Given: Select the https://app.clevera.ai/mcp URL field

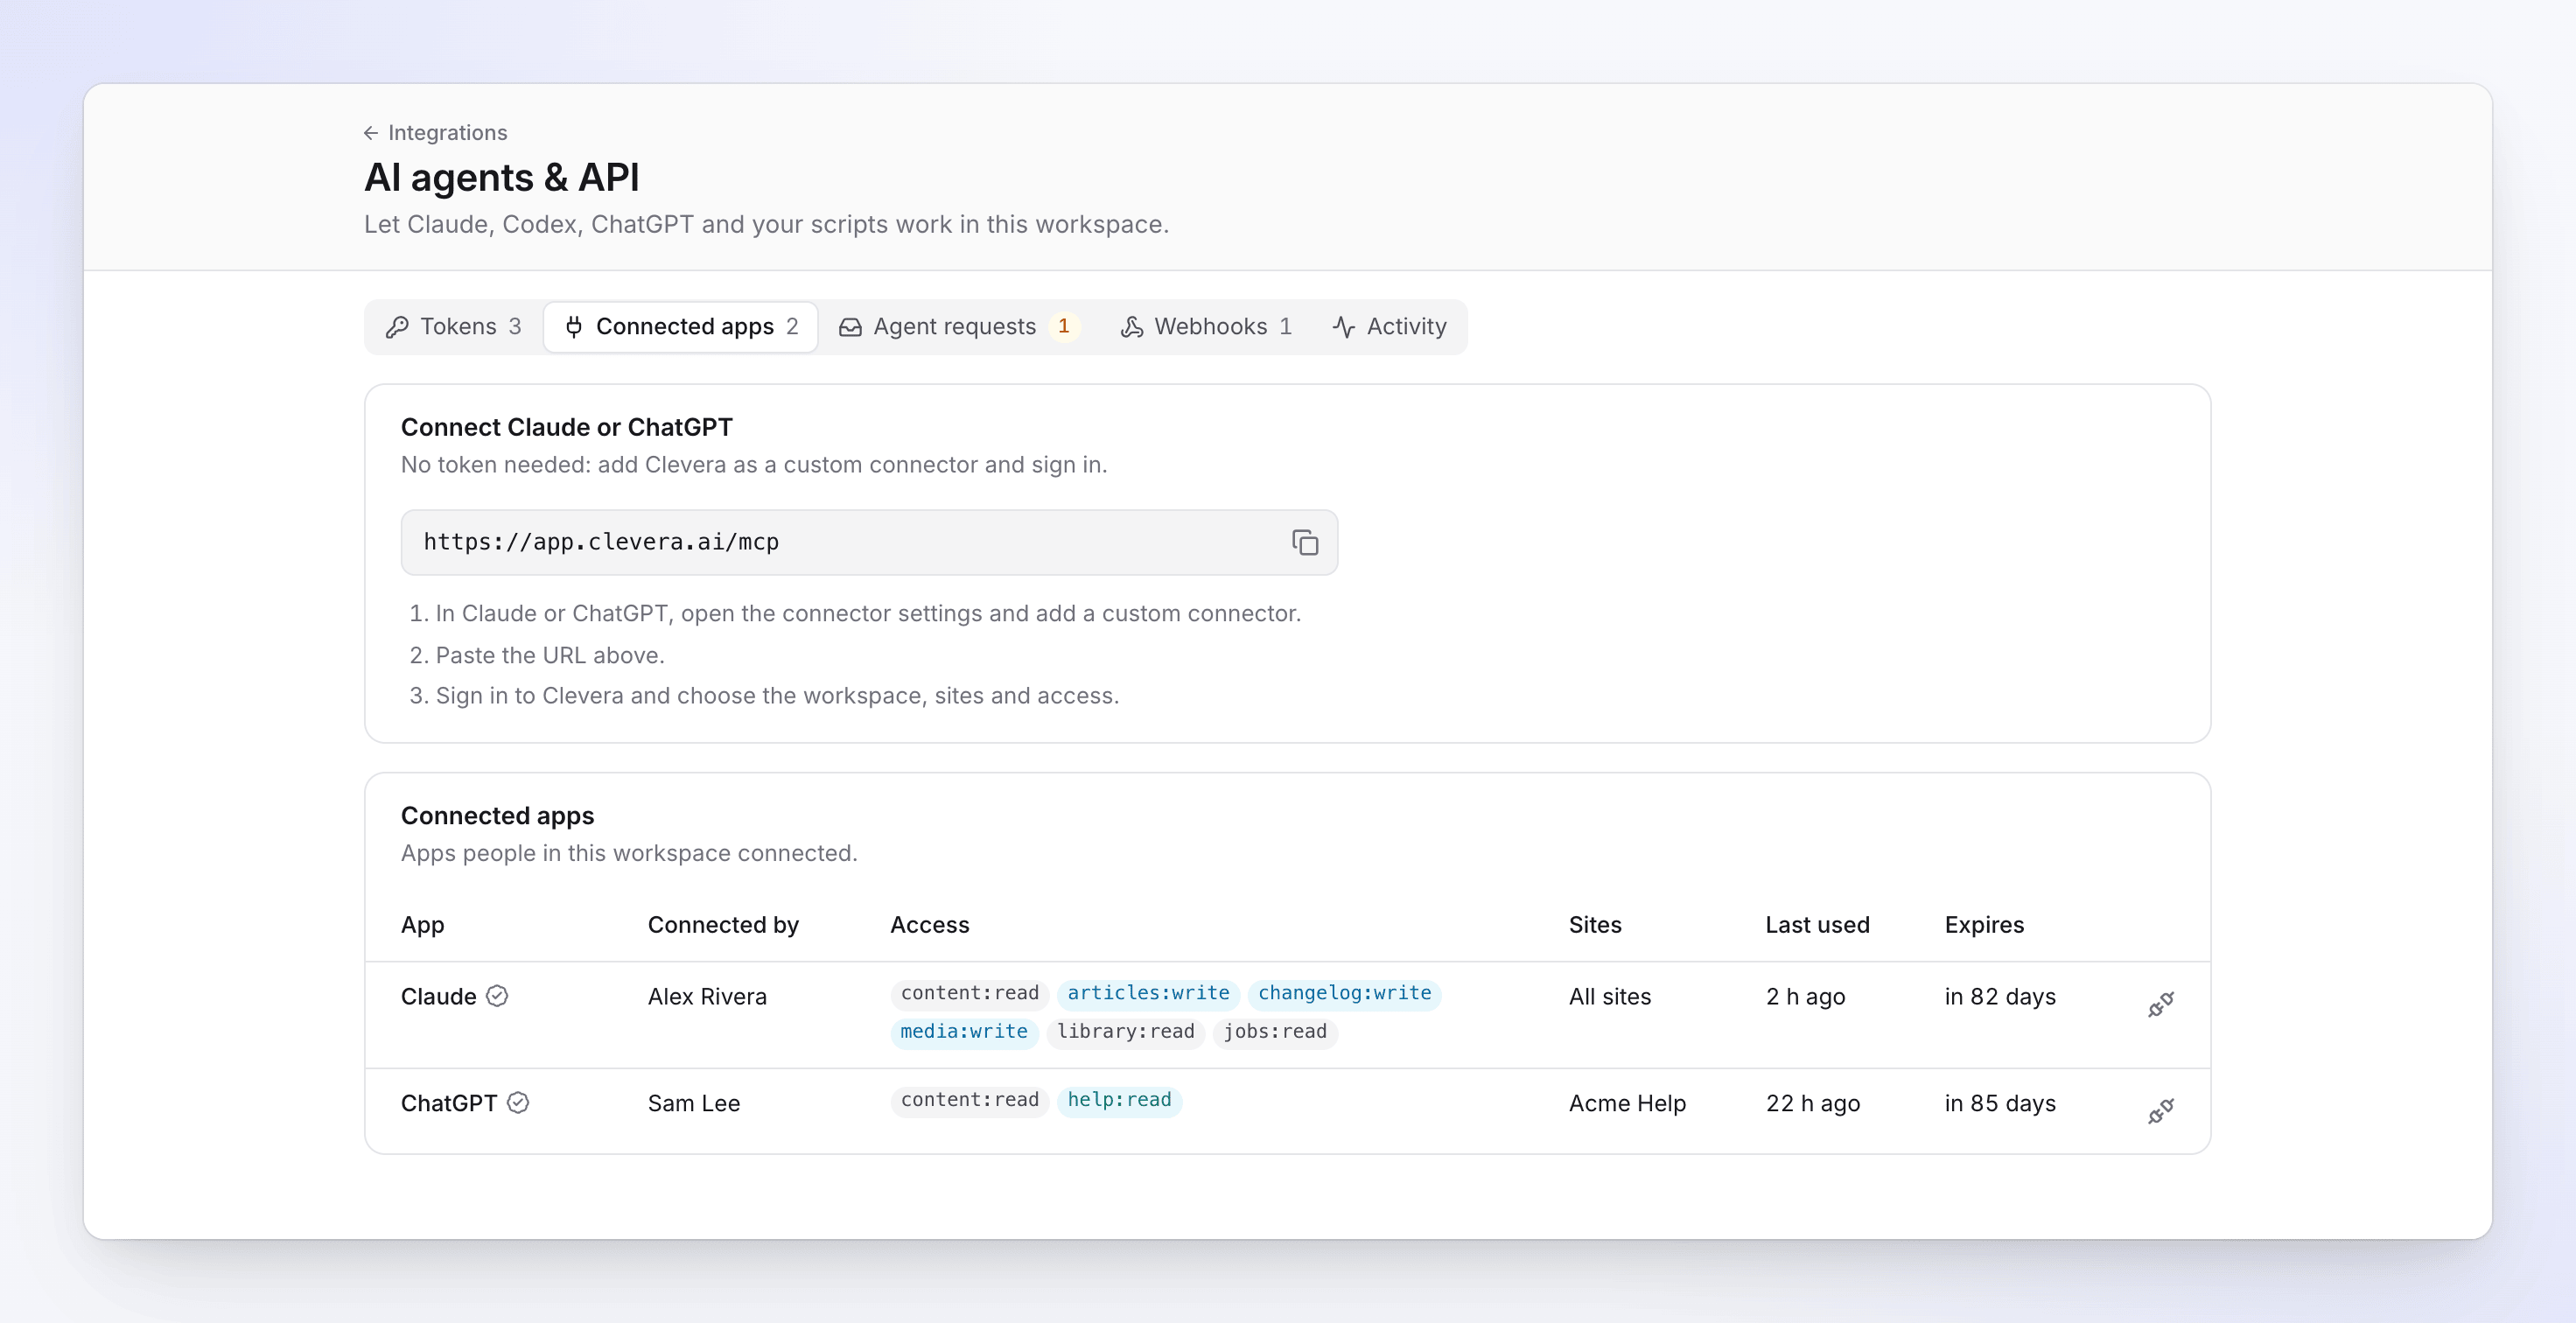Looking at the screenshot, I should [x=869, y=542].
